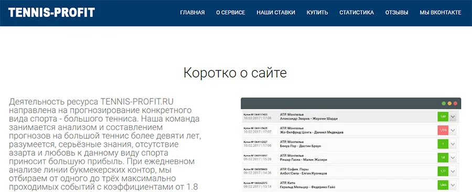Select match text Бенуа Пэр - Дастин Браун
472x192 pixels.
(x=300, y=146)
